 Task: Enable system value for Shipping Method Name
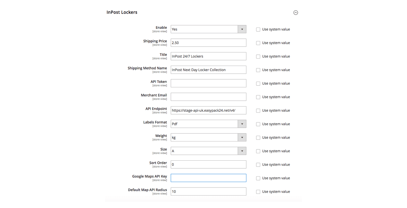pos(258,70)
